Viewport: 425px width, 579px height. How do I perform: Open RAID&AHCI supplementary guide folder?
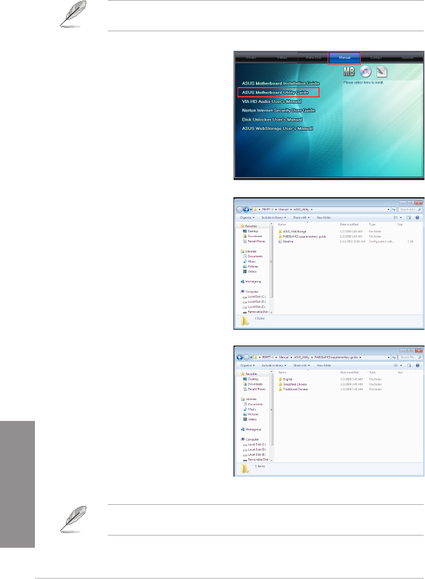302,237
